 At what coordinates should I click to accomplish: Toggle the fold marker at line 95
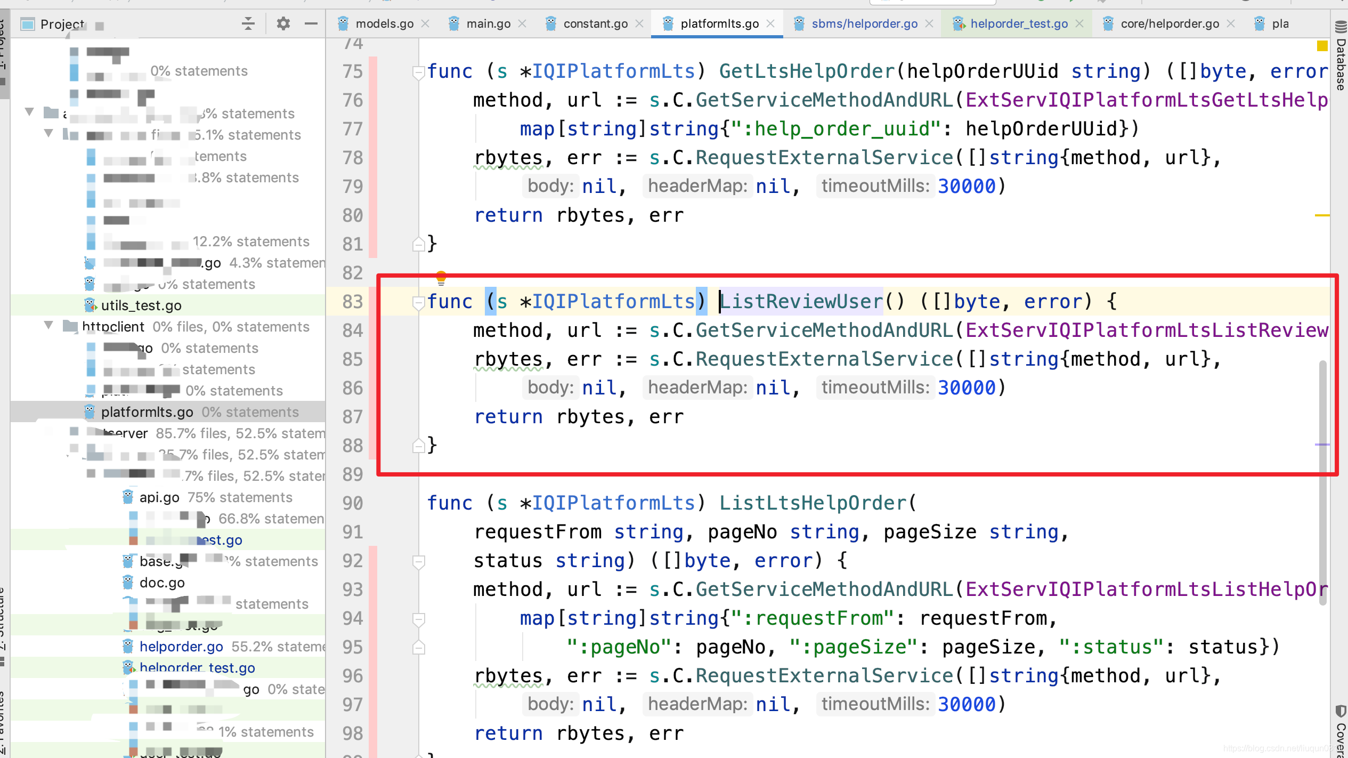coord(418,647)
